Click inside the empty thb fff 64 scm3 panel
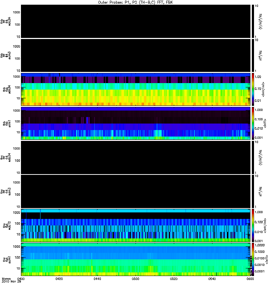271x289 pixels. pos(136,55)
